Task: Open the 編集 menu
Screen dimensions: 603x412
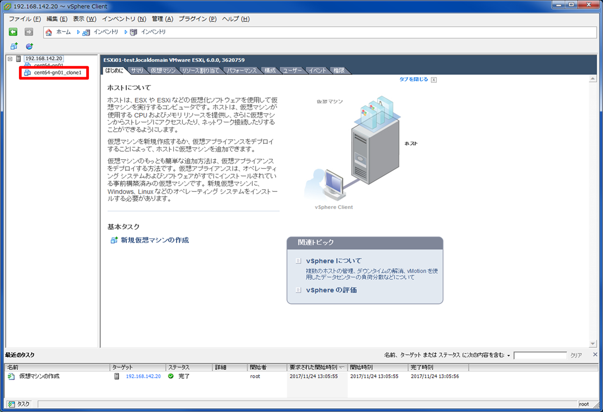Action: pyautogui.click(x=57, y=19)
